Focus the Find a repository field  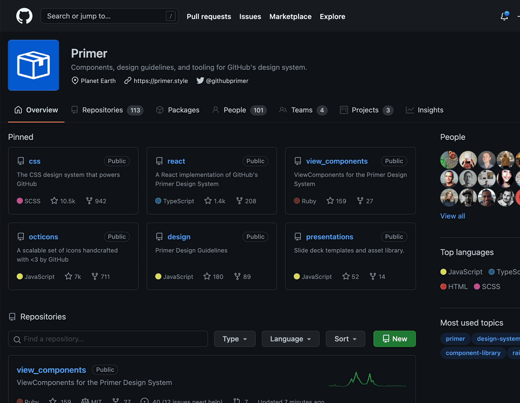(x=108, y=339)
